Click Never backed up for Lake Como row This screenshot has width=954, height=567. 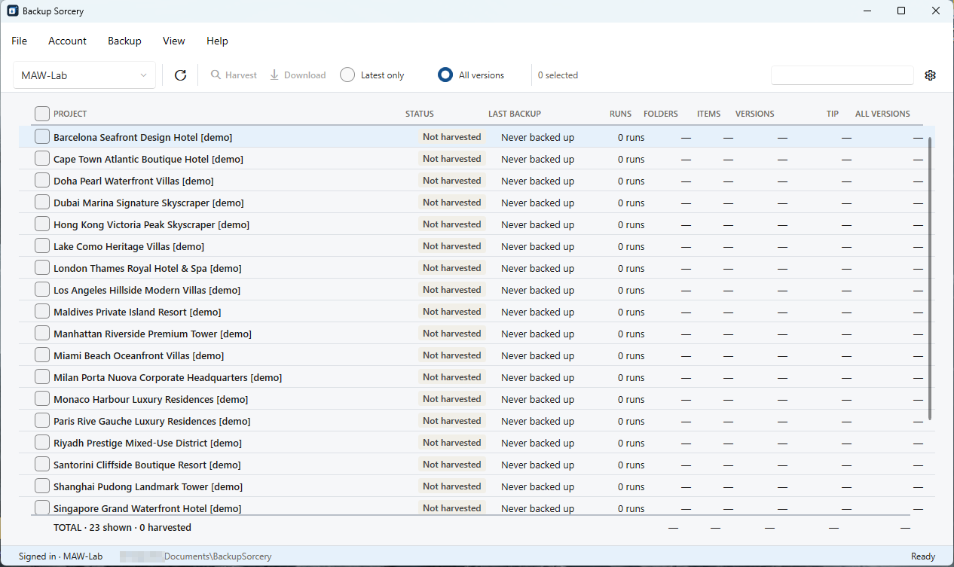[x=537, y=246]
